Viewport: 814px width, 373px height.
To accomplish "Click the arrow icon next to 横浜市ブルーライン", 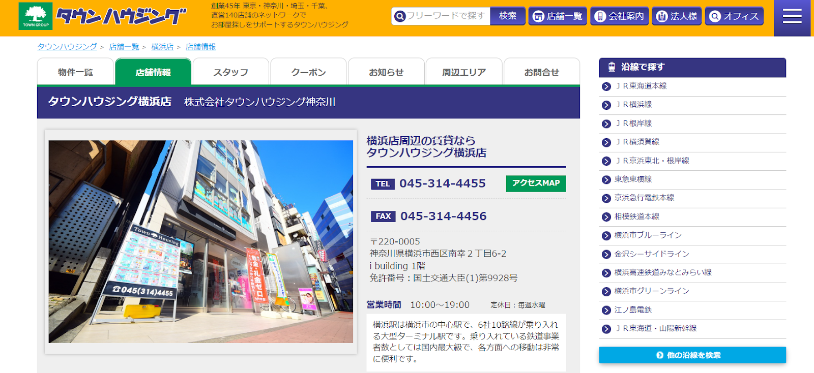I will coord(606,236).
